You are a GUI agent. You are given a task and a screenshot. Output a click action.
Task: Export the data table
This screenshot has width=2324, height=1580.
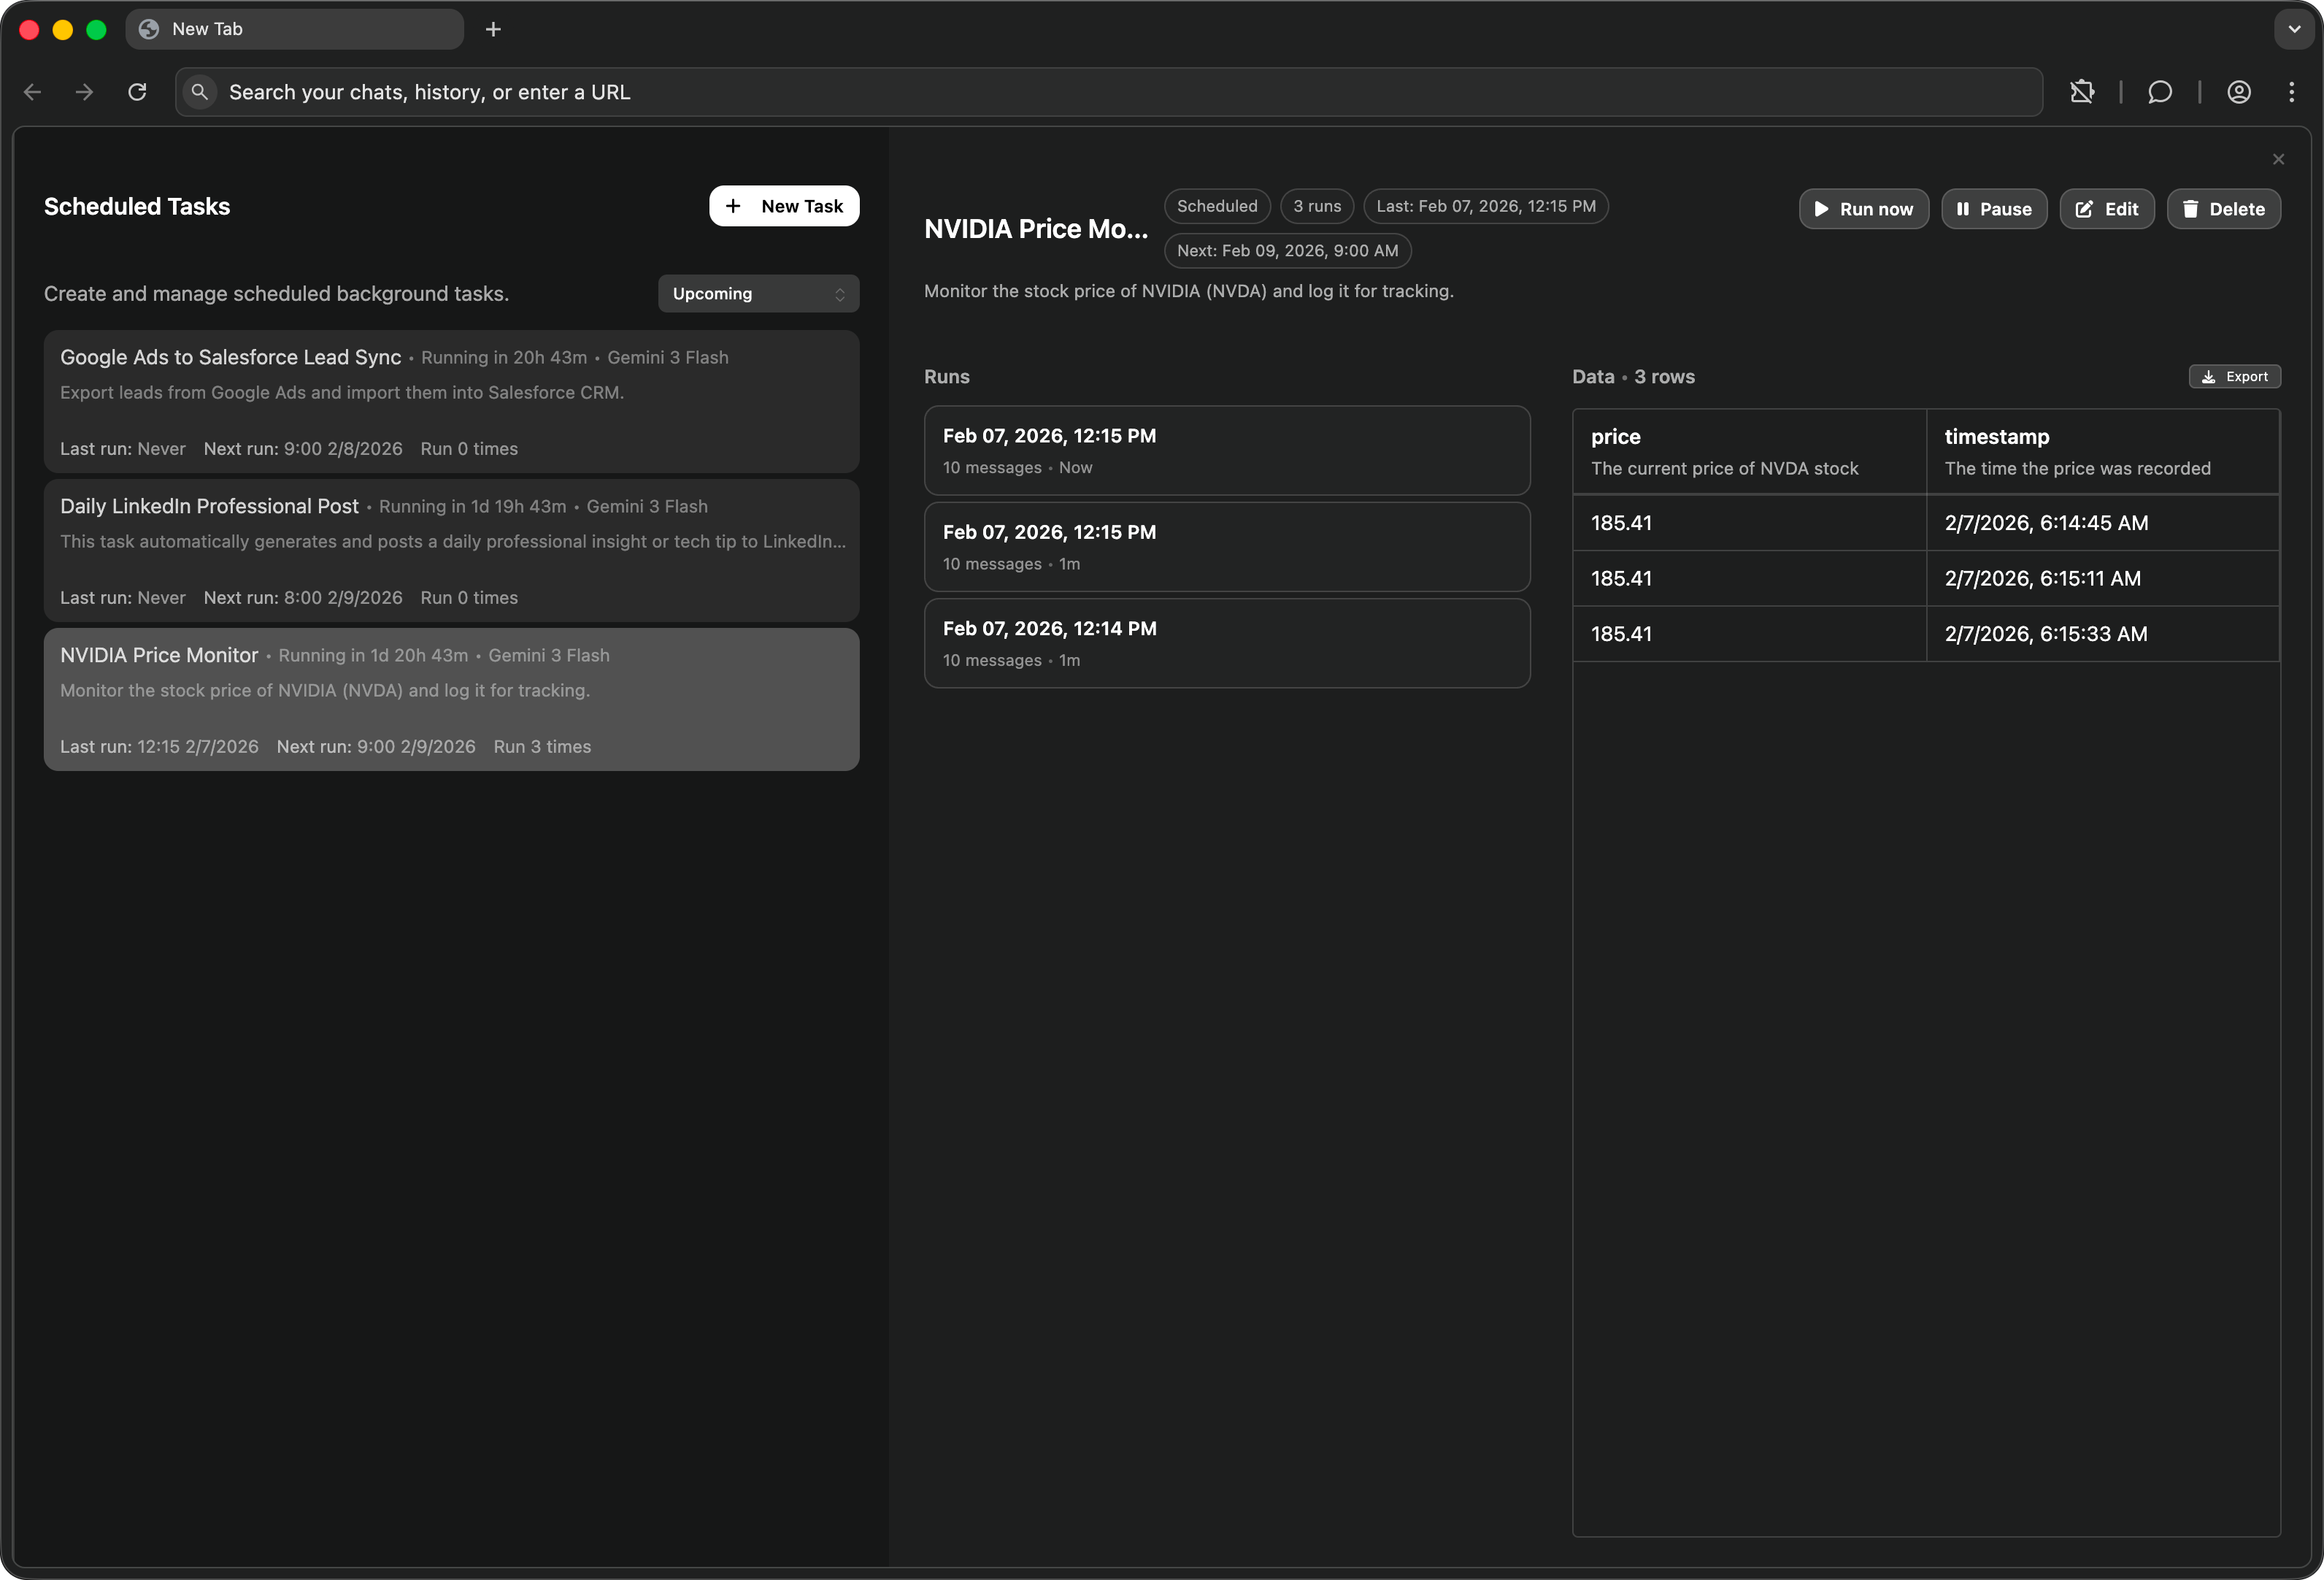tap(2234, 376)
